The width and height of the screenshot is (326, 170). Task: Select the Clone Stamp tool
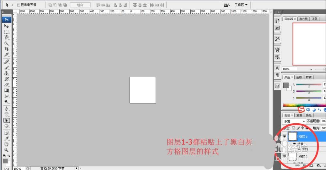point(7,73)
